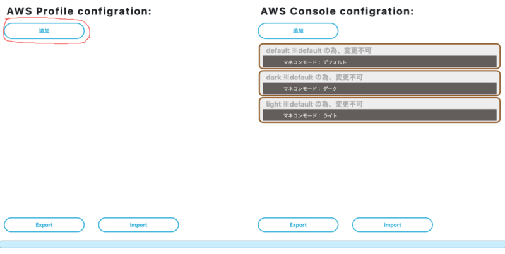The width and height of the screenshot is (505, 254).
Task: Import an AWS Profile configuration
Action: (x=138, y=225)
